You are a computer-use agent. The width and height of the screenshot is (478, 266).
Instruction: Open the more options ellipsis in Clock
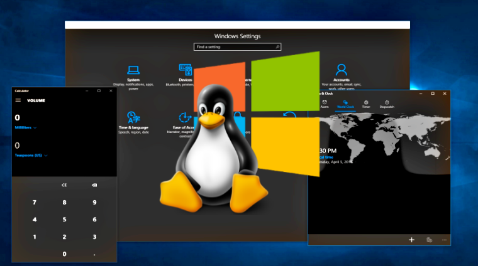click(444, 240)
